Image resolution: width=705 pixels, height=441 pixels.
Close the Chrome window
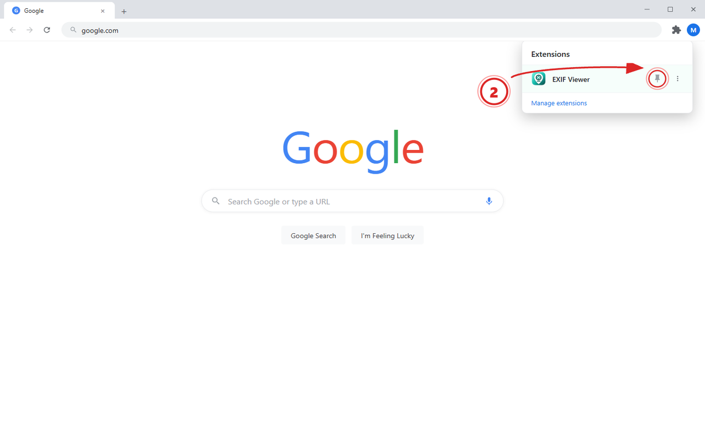[x=693, y=9]
